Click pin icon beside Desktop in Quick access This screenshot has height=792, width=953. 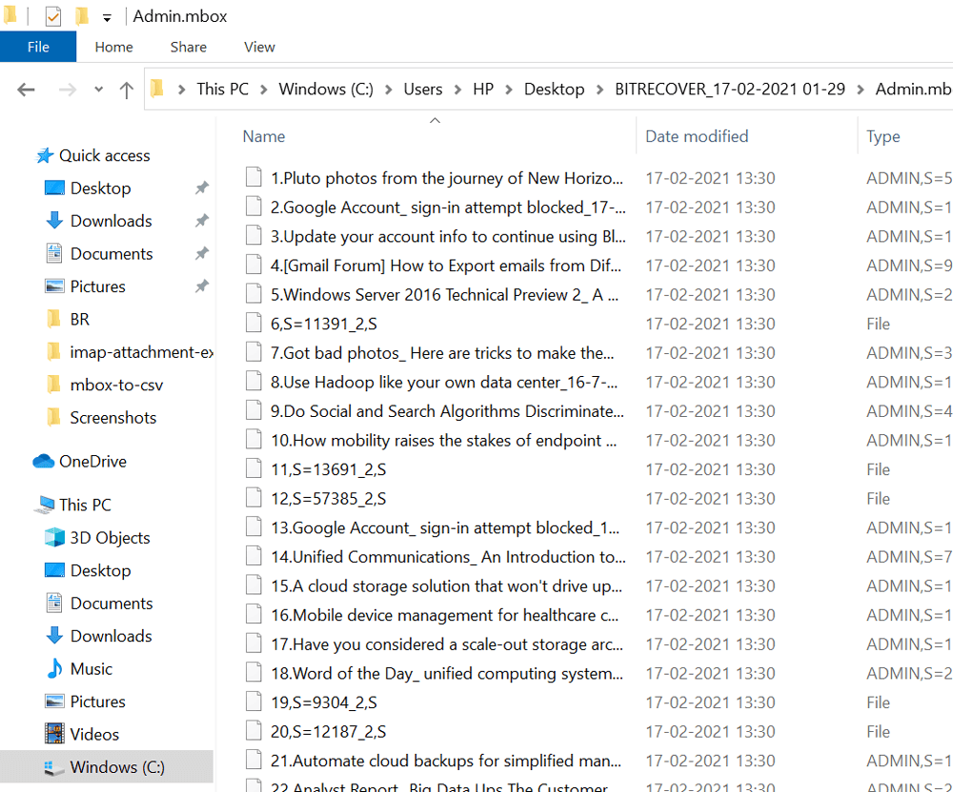202,188
